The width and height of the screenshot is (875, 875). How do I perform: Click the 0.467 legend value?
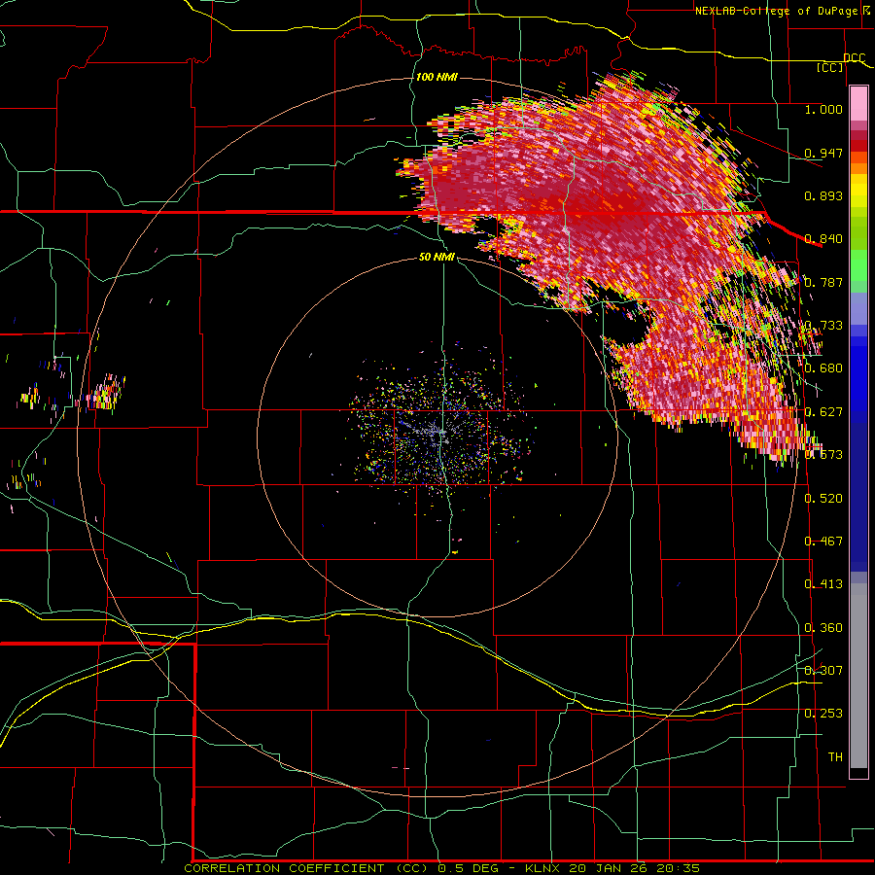click(823, 542)
